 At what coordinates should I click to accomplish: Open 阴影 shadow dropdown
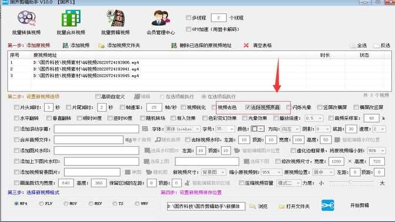click(x=323, y=129)
